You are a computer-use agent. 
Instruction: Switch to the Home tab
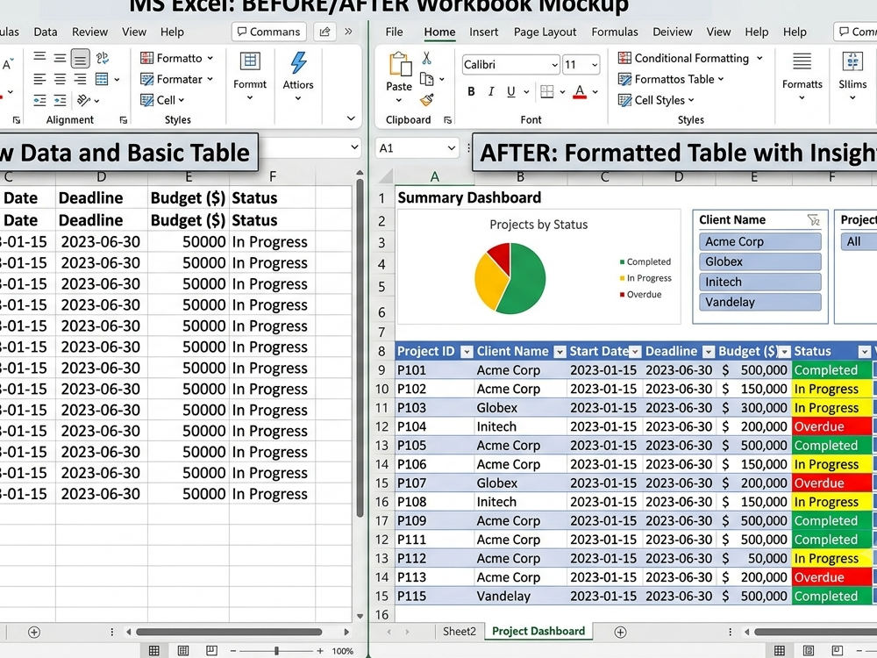coord(439,32)
